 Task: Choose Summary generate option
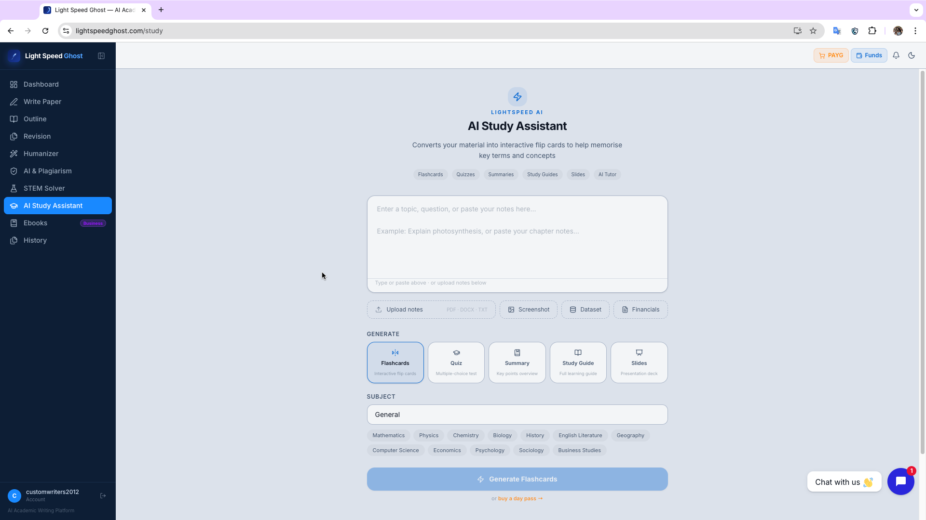(x=517, y=363)
